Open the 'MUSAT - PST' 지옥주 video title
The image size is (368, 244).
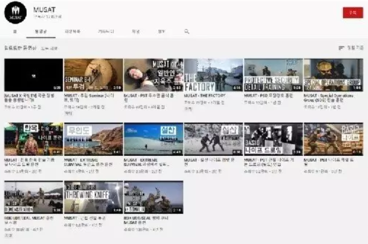pyautogui.click(x=149, y=98)
